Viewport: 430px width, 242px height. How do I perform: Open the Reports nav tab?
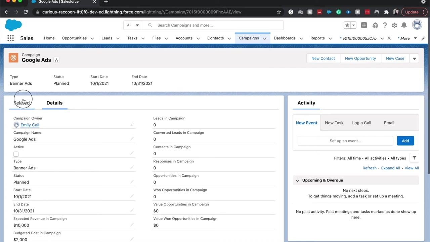[x=317, y=38]
